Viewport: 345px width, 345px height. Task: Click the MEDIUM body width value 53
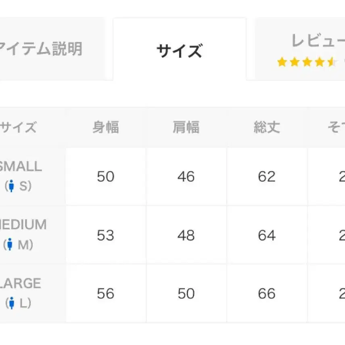(106, 235)
